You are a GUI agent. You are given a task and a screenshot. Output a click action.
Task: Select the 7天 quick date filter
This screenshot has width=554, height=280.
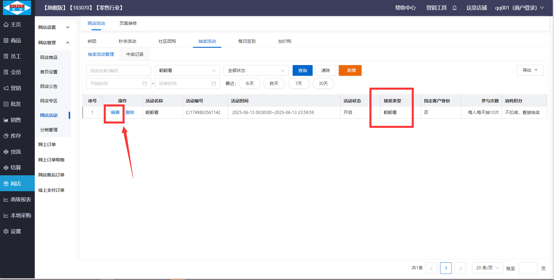(x=298, y=84)
